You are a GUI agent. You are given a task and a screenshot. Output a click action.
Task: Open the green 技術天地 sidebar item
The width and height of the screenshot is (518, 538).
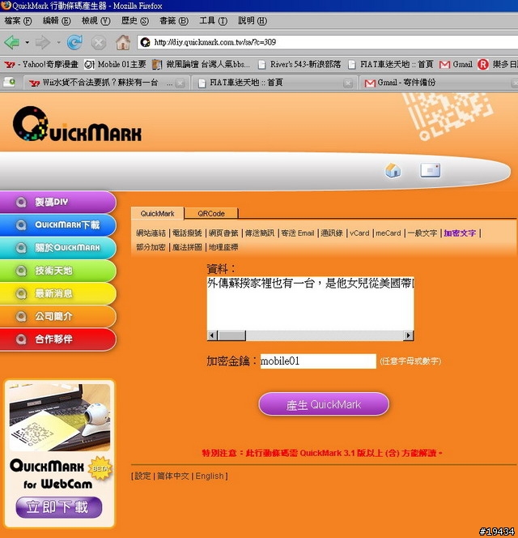pos(57,271)
